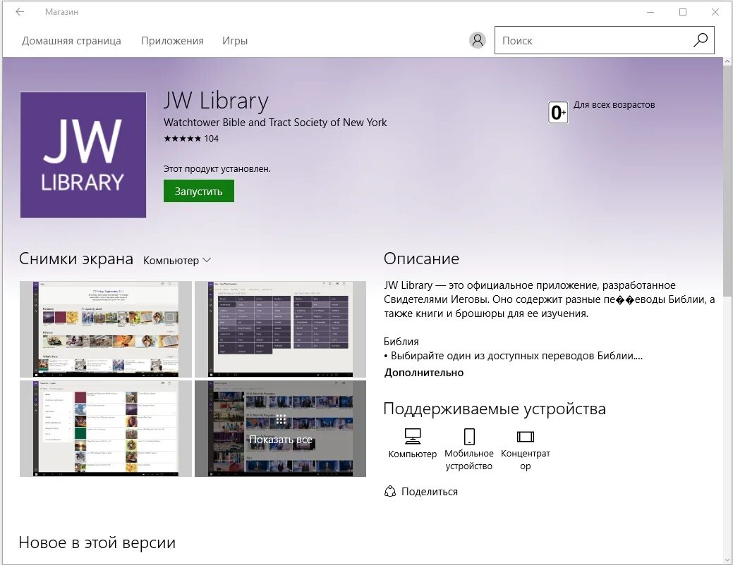Select the Компьютер device icon

pos(412,435)
